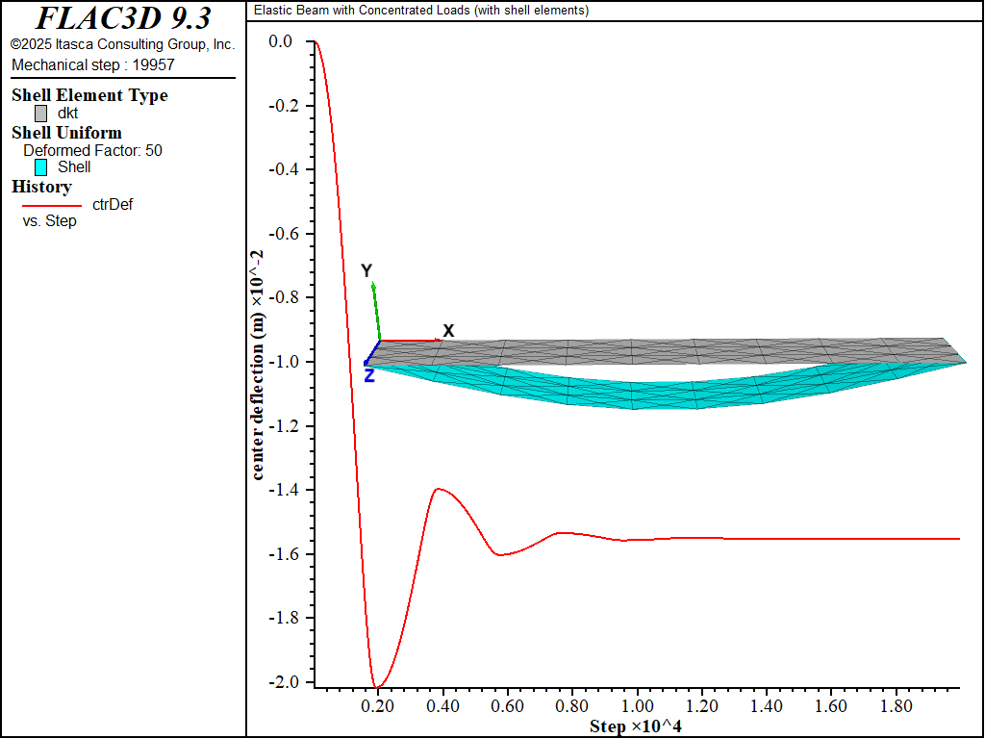Click the Itasca Consulting Group copyright text
985x739 pixels.
pyautogui.click(x=122, y=44)
